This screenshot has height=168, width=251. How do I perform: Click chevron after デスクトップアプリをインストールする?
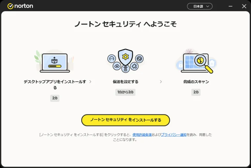(x=90, y=82)
